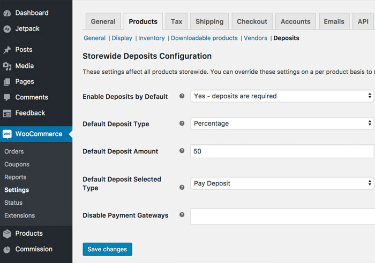The height and width of the screenshot is (263, 375).
Task: Open the Checkout settings tab
Action: (x=252, y=21)
